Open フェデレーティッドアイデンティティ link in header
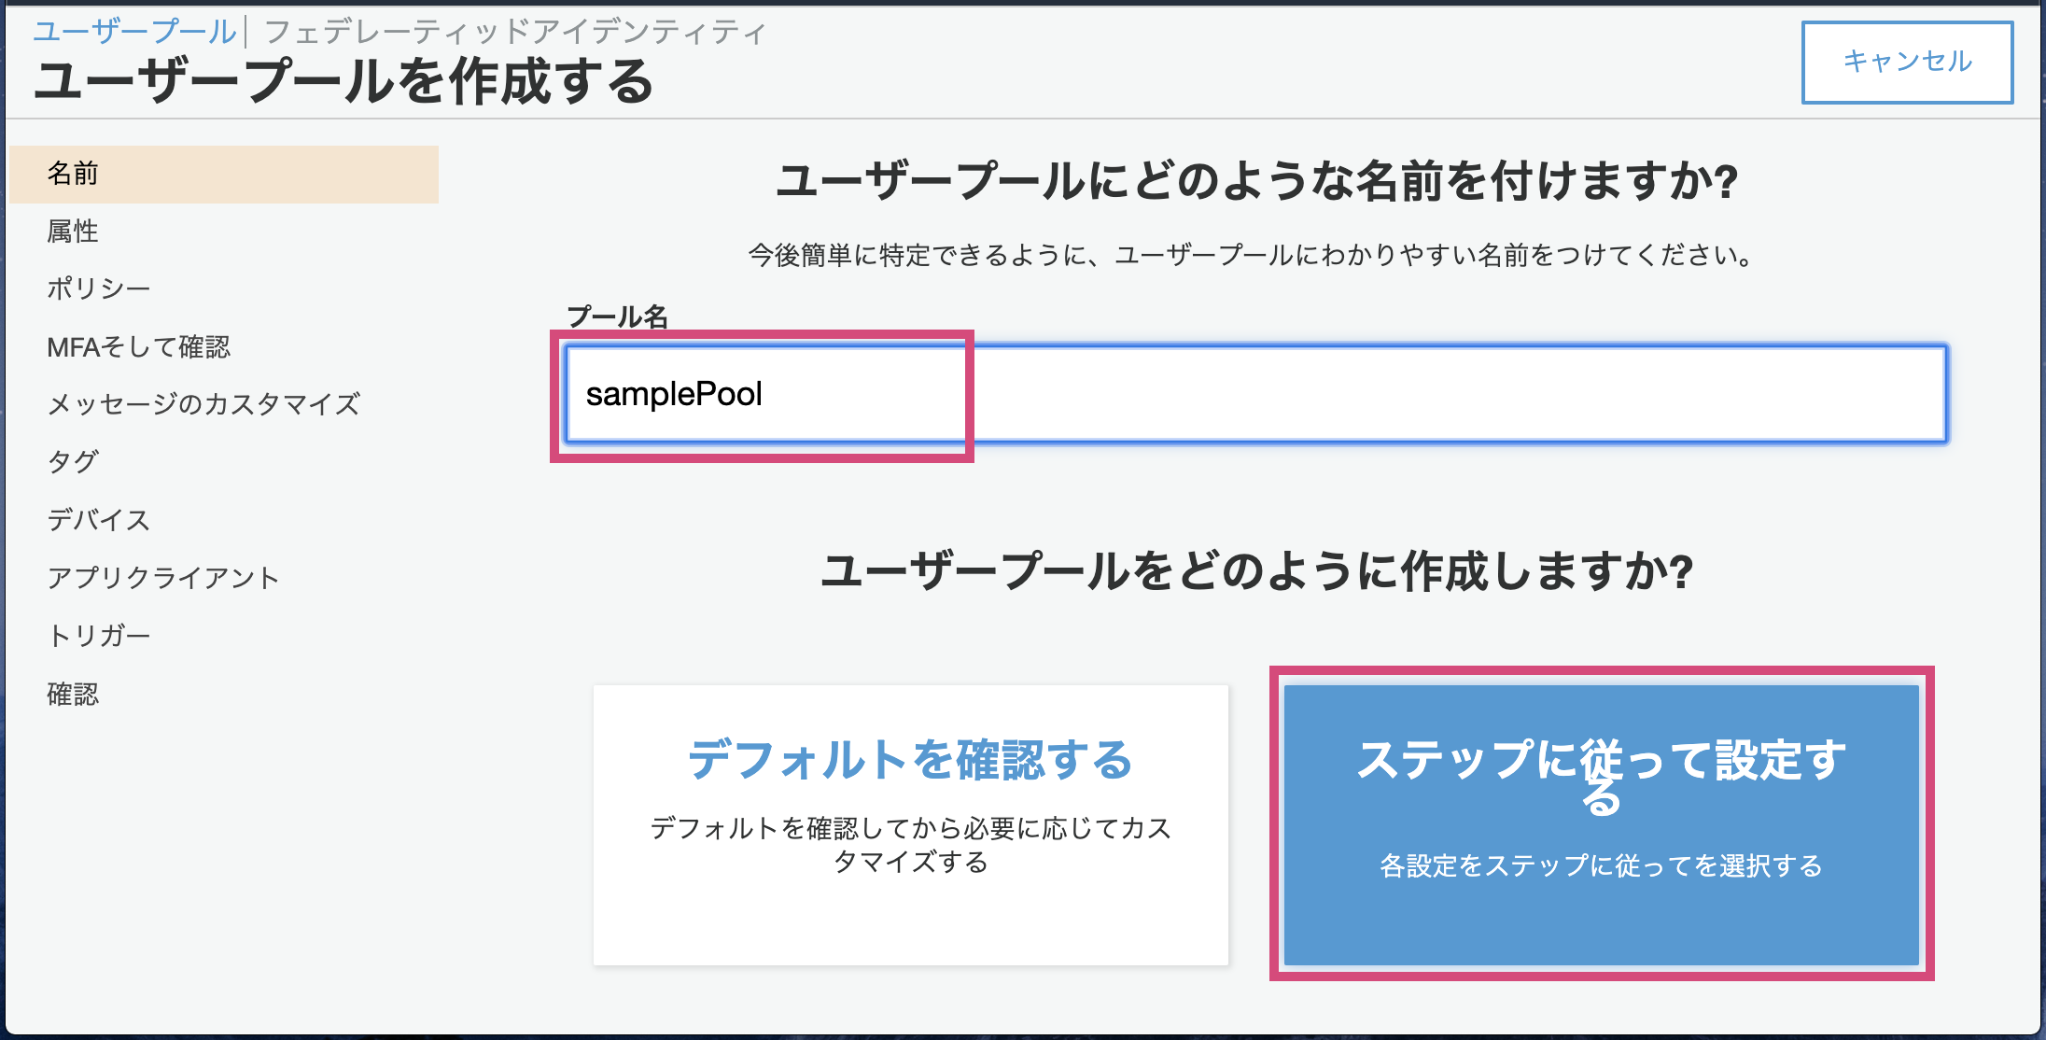The width and height of the screenshot is (2046, 1040). pyautogui.click(x=515, y=33)
